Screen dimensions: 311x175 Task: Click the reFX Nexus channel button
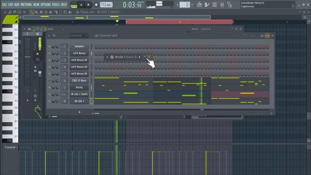(79, 53)
